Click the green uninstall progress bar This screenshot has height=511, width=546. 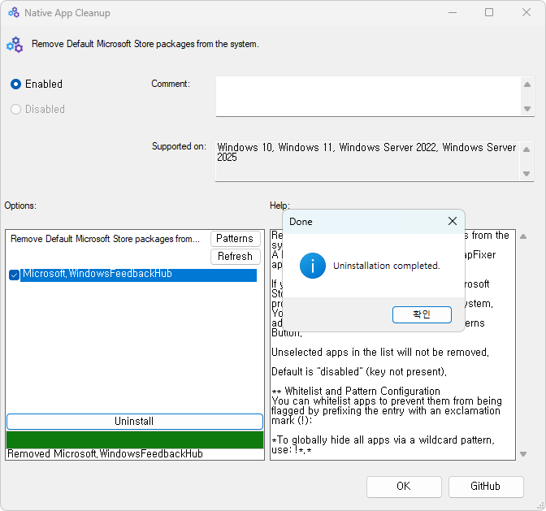click(135, 440)
